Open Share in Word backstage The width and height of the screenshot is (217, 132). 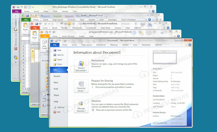point(56,95)
